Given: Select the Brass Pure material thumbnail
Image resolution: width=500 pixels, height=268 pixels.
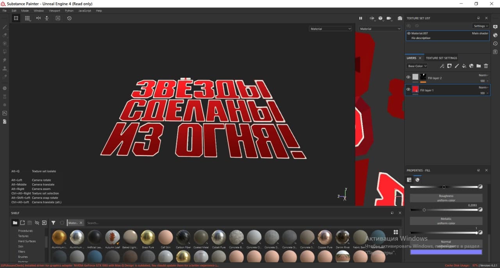Looking at the screenshot, I should (x=148, y=237).
